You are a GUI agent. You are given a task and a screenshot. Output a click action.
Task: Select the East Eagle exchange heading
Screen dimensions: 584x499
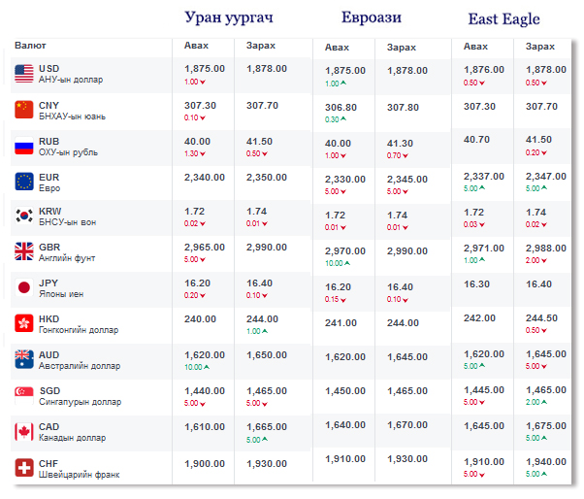(x=503, y=18)
